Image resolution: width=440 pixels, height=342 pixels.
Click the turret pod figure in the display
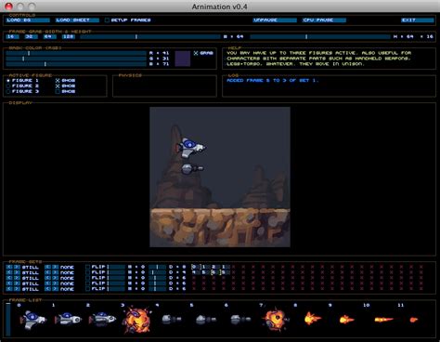pos(192,169)
